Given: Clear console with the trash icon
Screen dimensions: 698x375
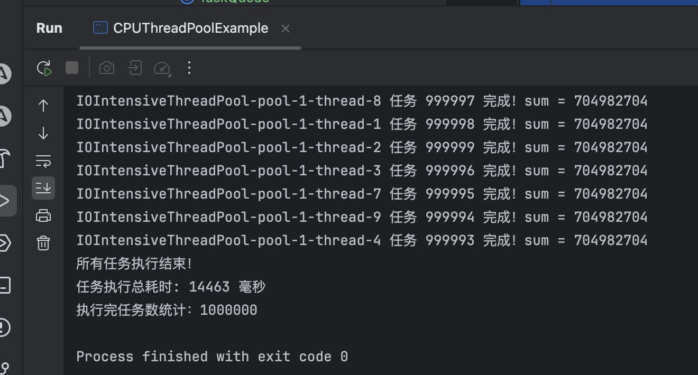Looking at the screenshot, I should click(43, 243).
